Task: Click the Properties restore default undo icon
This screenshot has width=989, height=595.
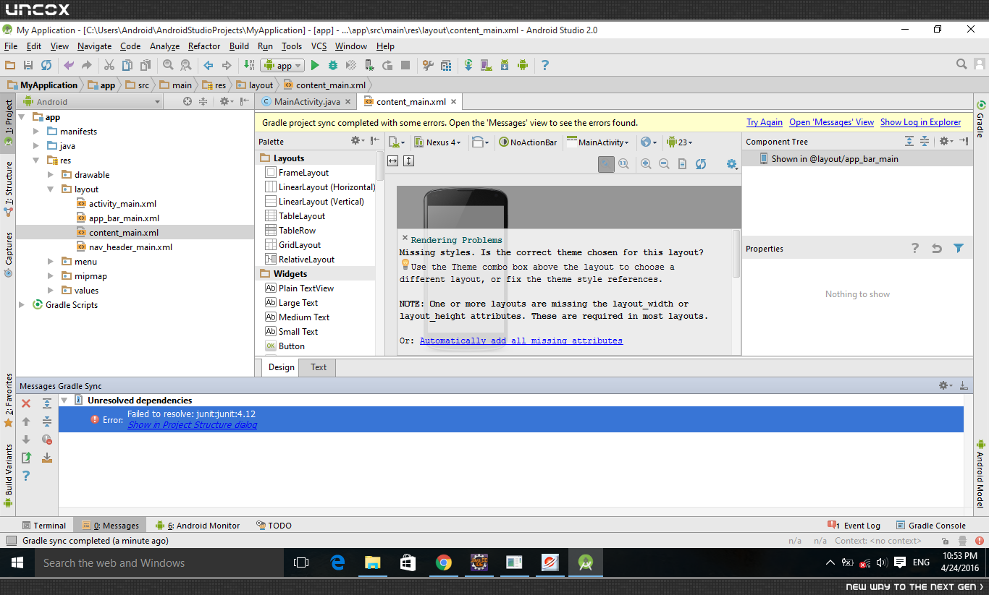Action: tap(937, 249)
